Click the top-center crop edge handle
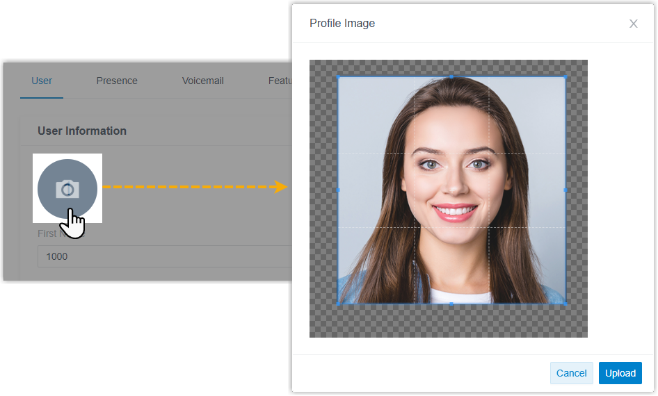 [451, 76]
